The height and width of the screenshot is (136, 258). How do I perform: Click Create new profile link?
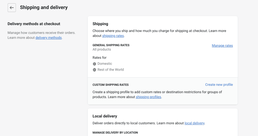pyautogui.click(x=219, y=85)
